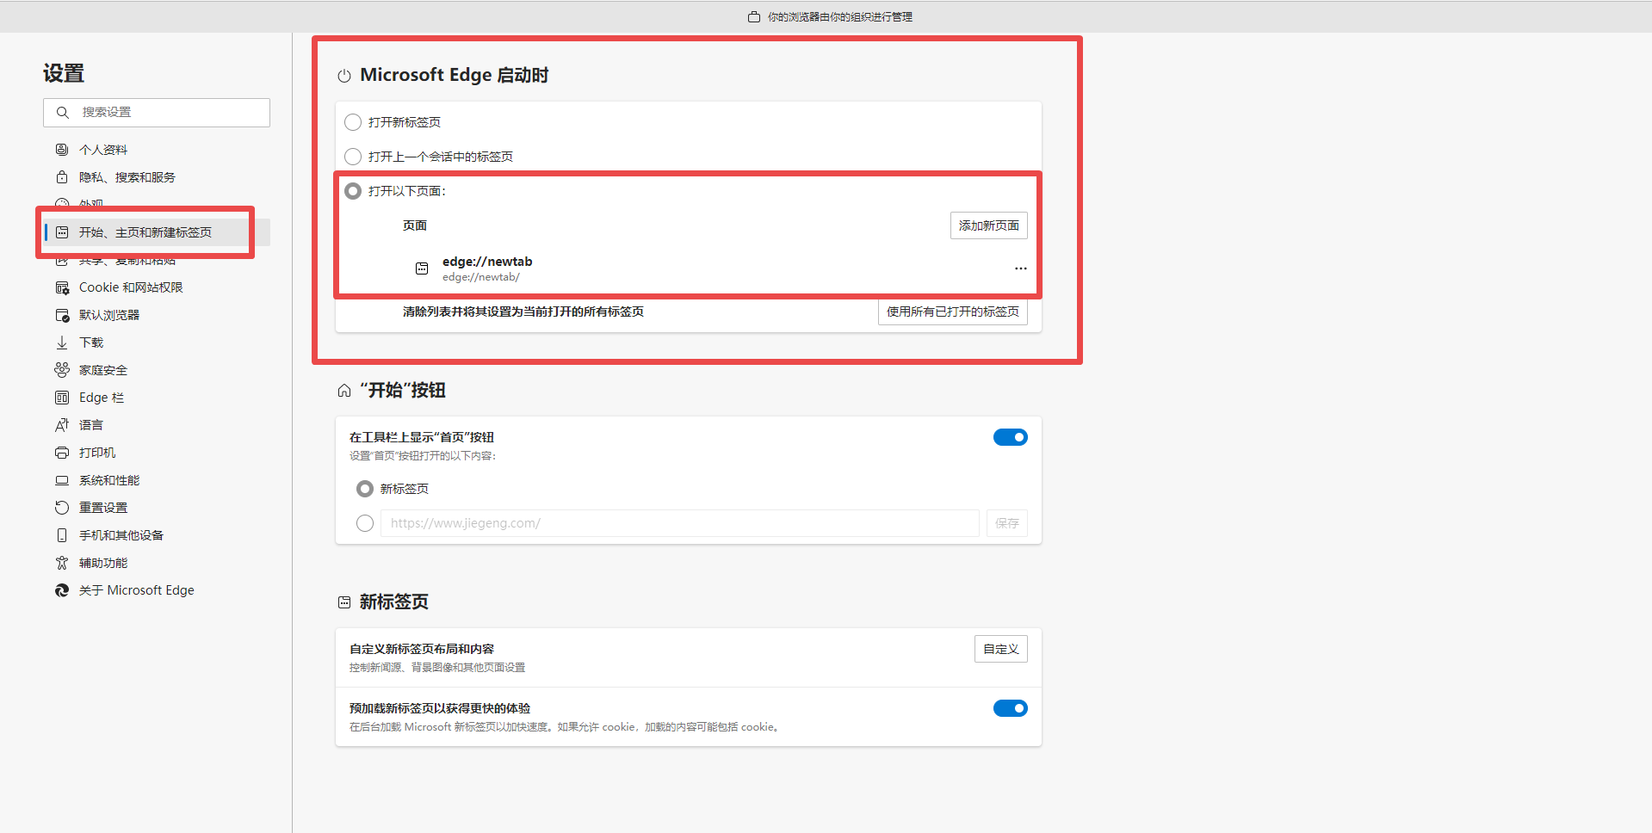Click the Microsoft Edge logo icon
Image resolution: width=1652 pixels, height=833 pixels.
[62, 590]
